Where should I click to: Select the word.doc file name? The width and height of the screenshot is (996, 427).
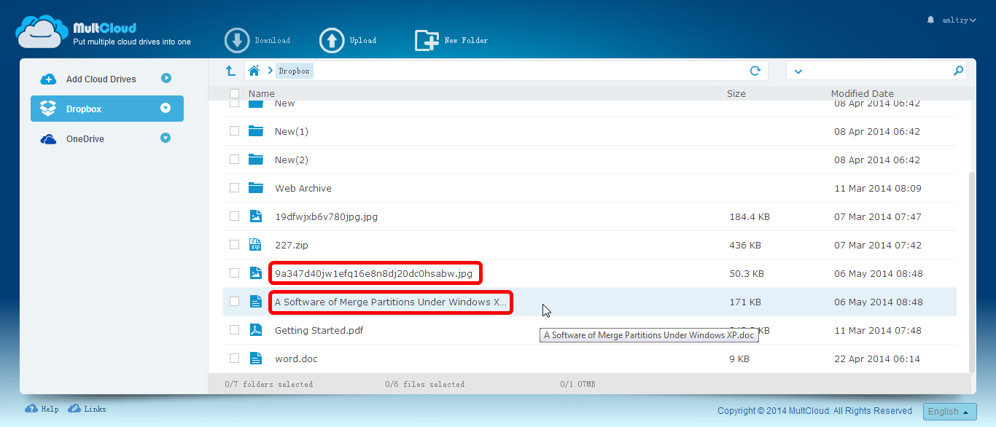point(296,359)
